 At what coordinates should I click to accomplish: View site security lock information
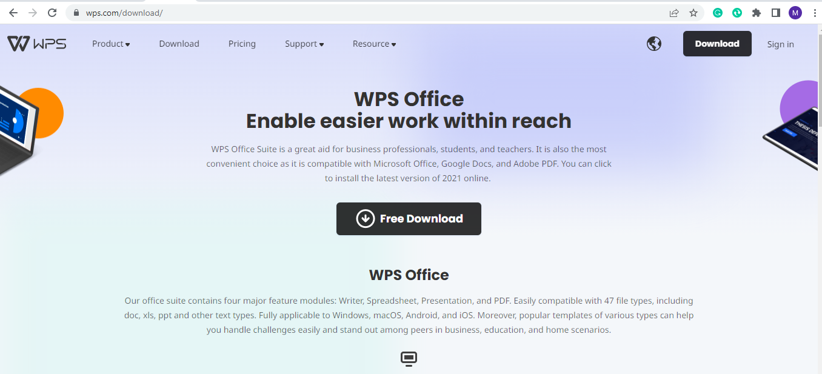pos(76,13)
